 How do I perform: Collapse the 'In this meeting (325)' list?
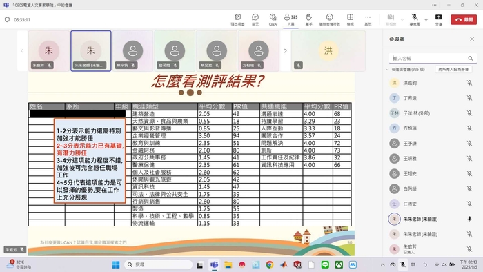[x=387, y=70]
